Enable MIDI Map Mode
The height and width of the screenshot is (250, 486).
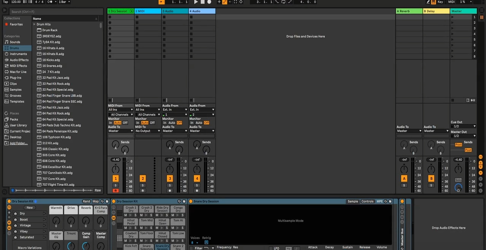pos(451,2)
